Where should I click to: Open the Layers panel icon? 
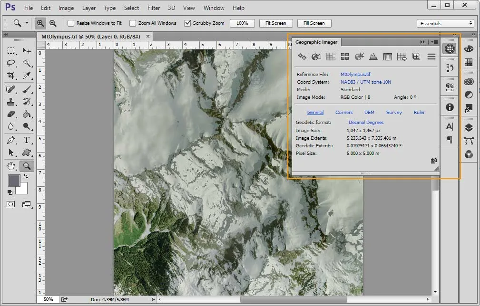[469, 127]
